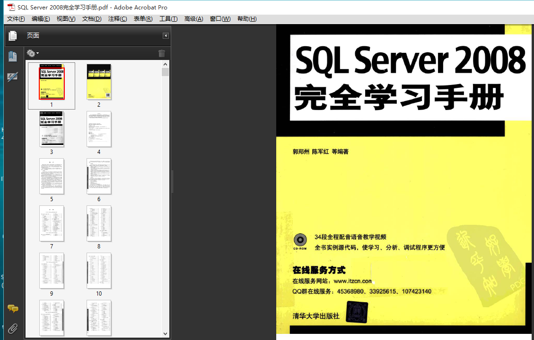
Task: Open the Pages panel icon
Action: click(13, 35)
